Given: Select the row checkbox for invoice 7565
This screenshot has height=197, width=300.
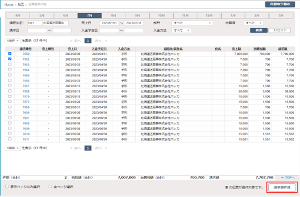Looking at the screenshot, I should point(10,75).
